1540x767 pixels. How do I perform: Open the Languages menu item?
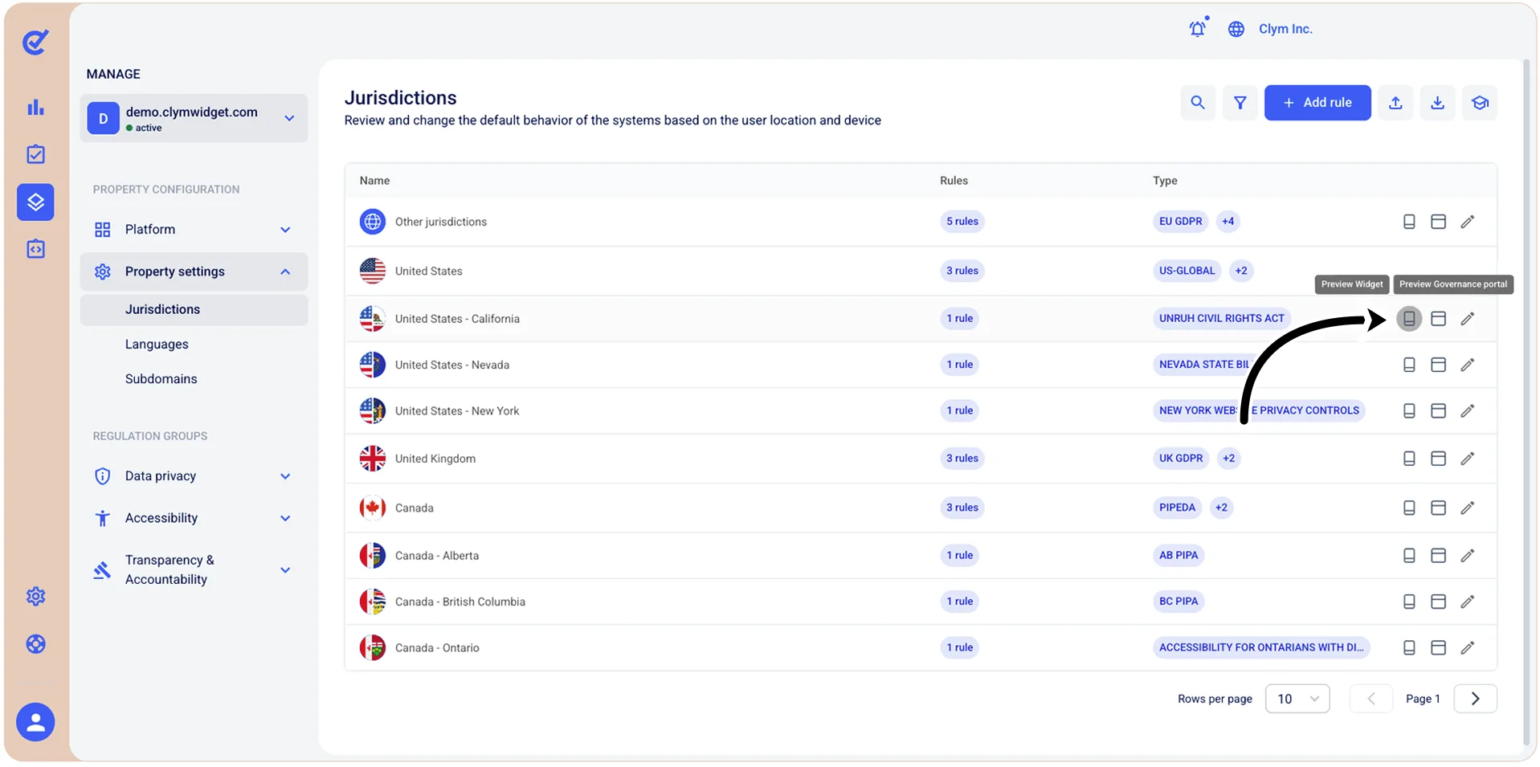[157, 344]
